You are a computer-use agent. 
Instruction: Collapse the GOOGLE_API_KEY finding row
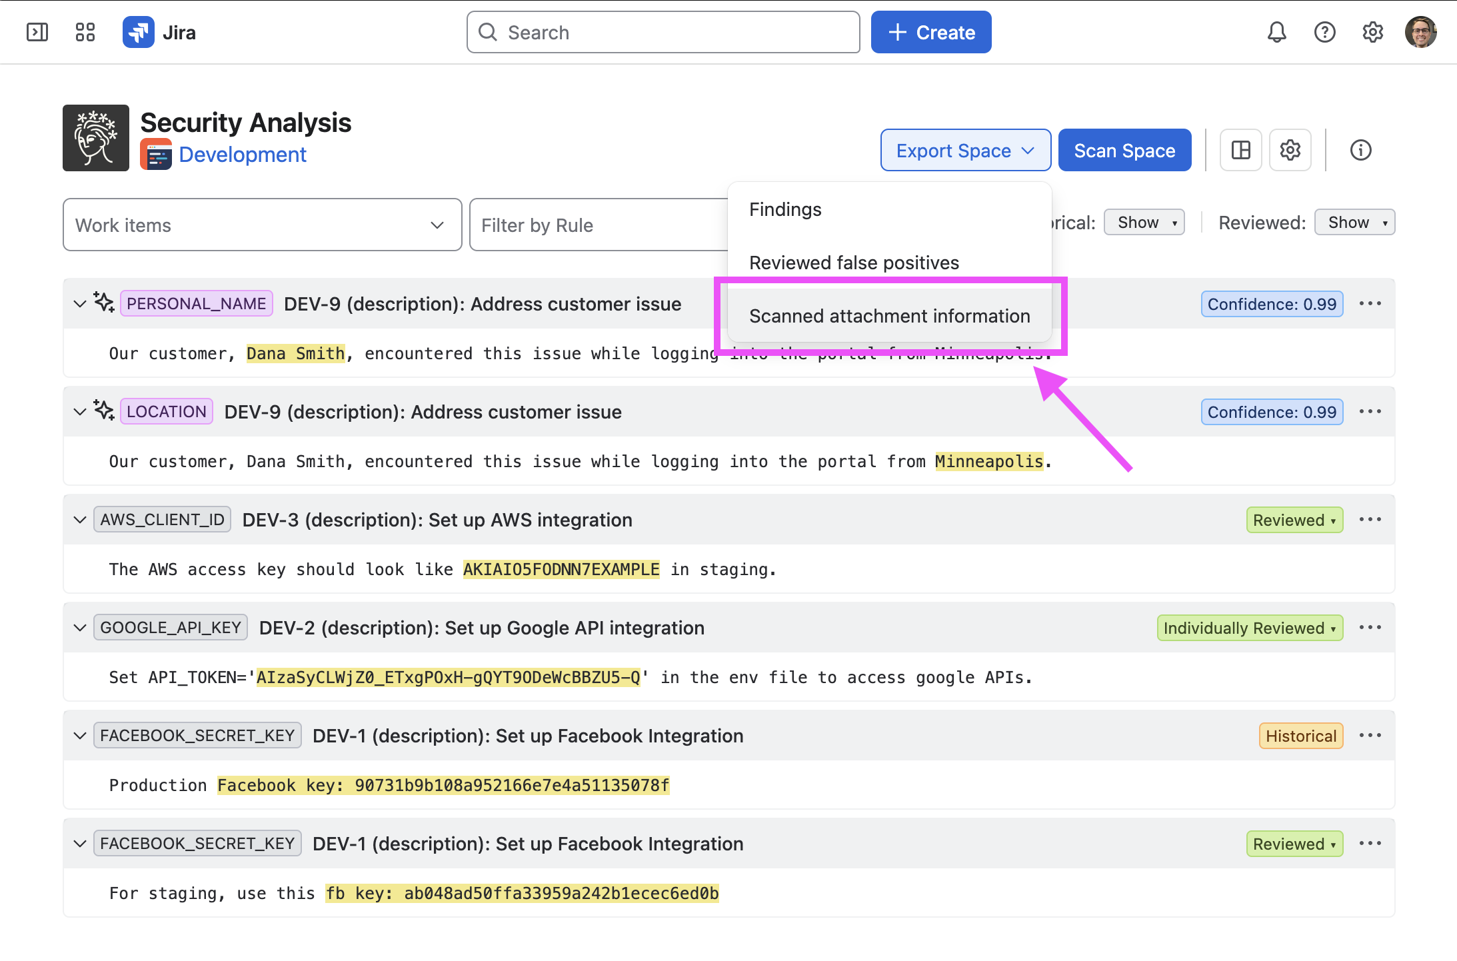pos(80,628)
